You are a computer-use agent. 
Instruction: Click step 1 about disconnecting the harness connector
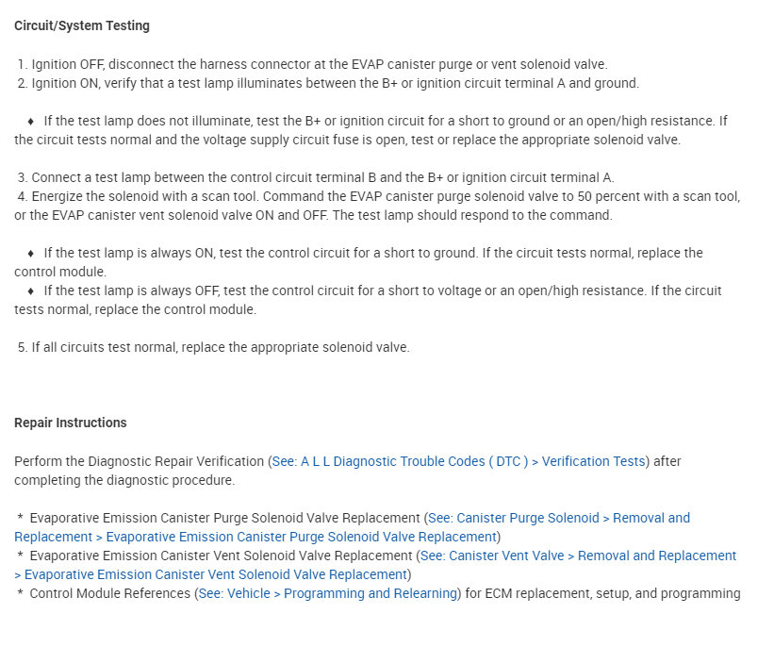click(312, 64)
